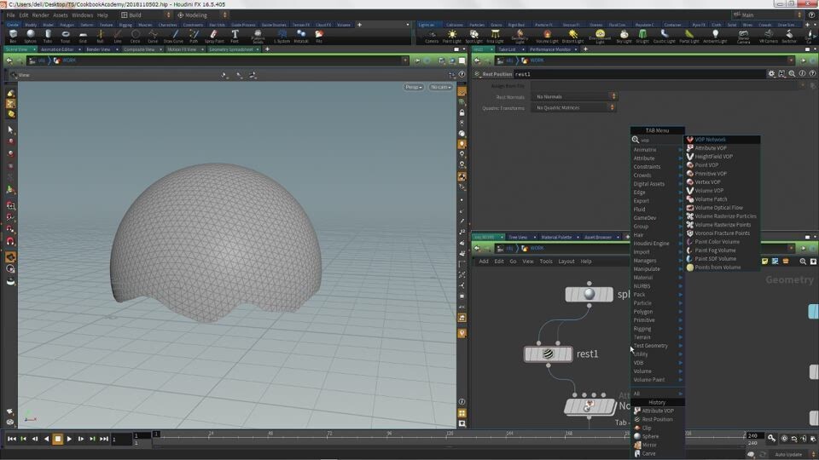Expand the Polygon category in TAB menu
Screen dimensions: 819x460
coord(643,312)
